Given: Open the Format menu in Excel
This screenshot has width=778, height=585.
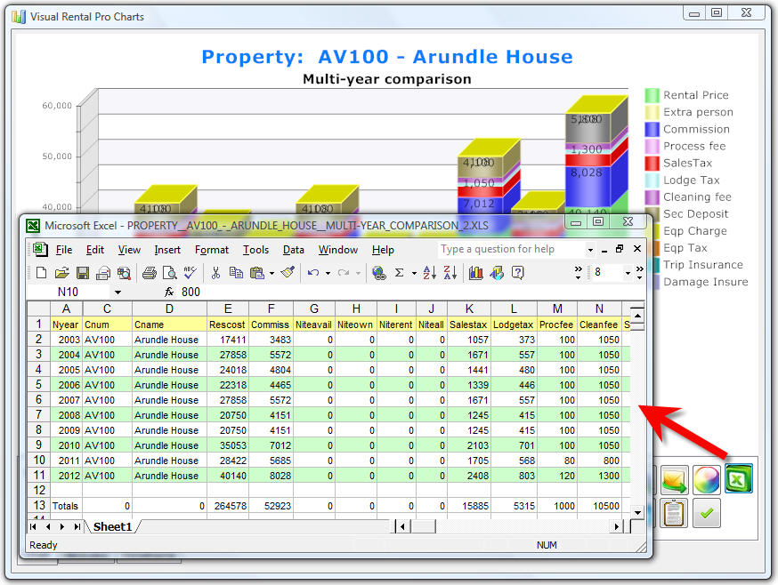Looking at the screenshot, I should point(212,250).
